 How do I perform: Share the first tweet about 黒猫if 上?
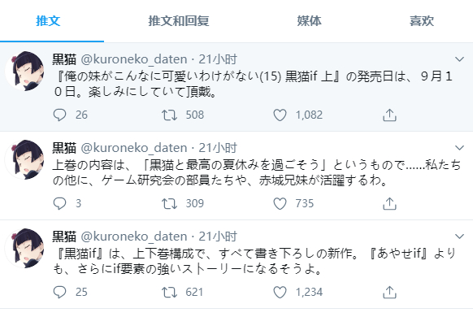click(x=389, y=115)
